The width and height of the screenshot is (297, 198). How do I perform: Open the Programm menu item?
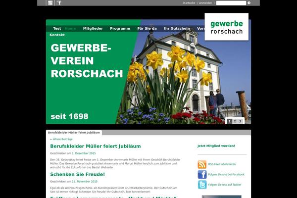(120, 28)
